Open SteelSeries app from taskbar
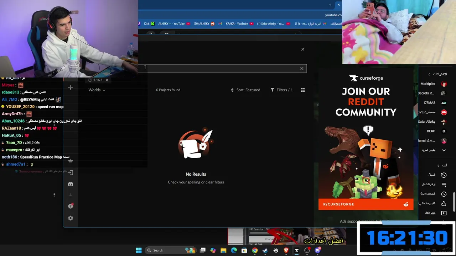456x256 pixels. [276, 250]
